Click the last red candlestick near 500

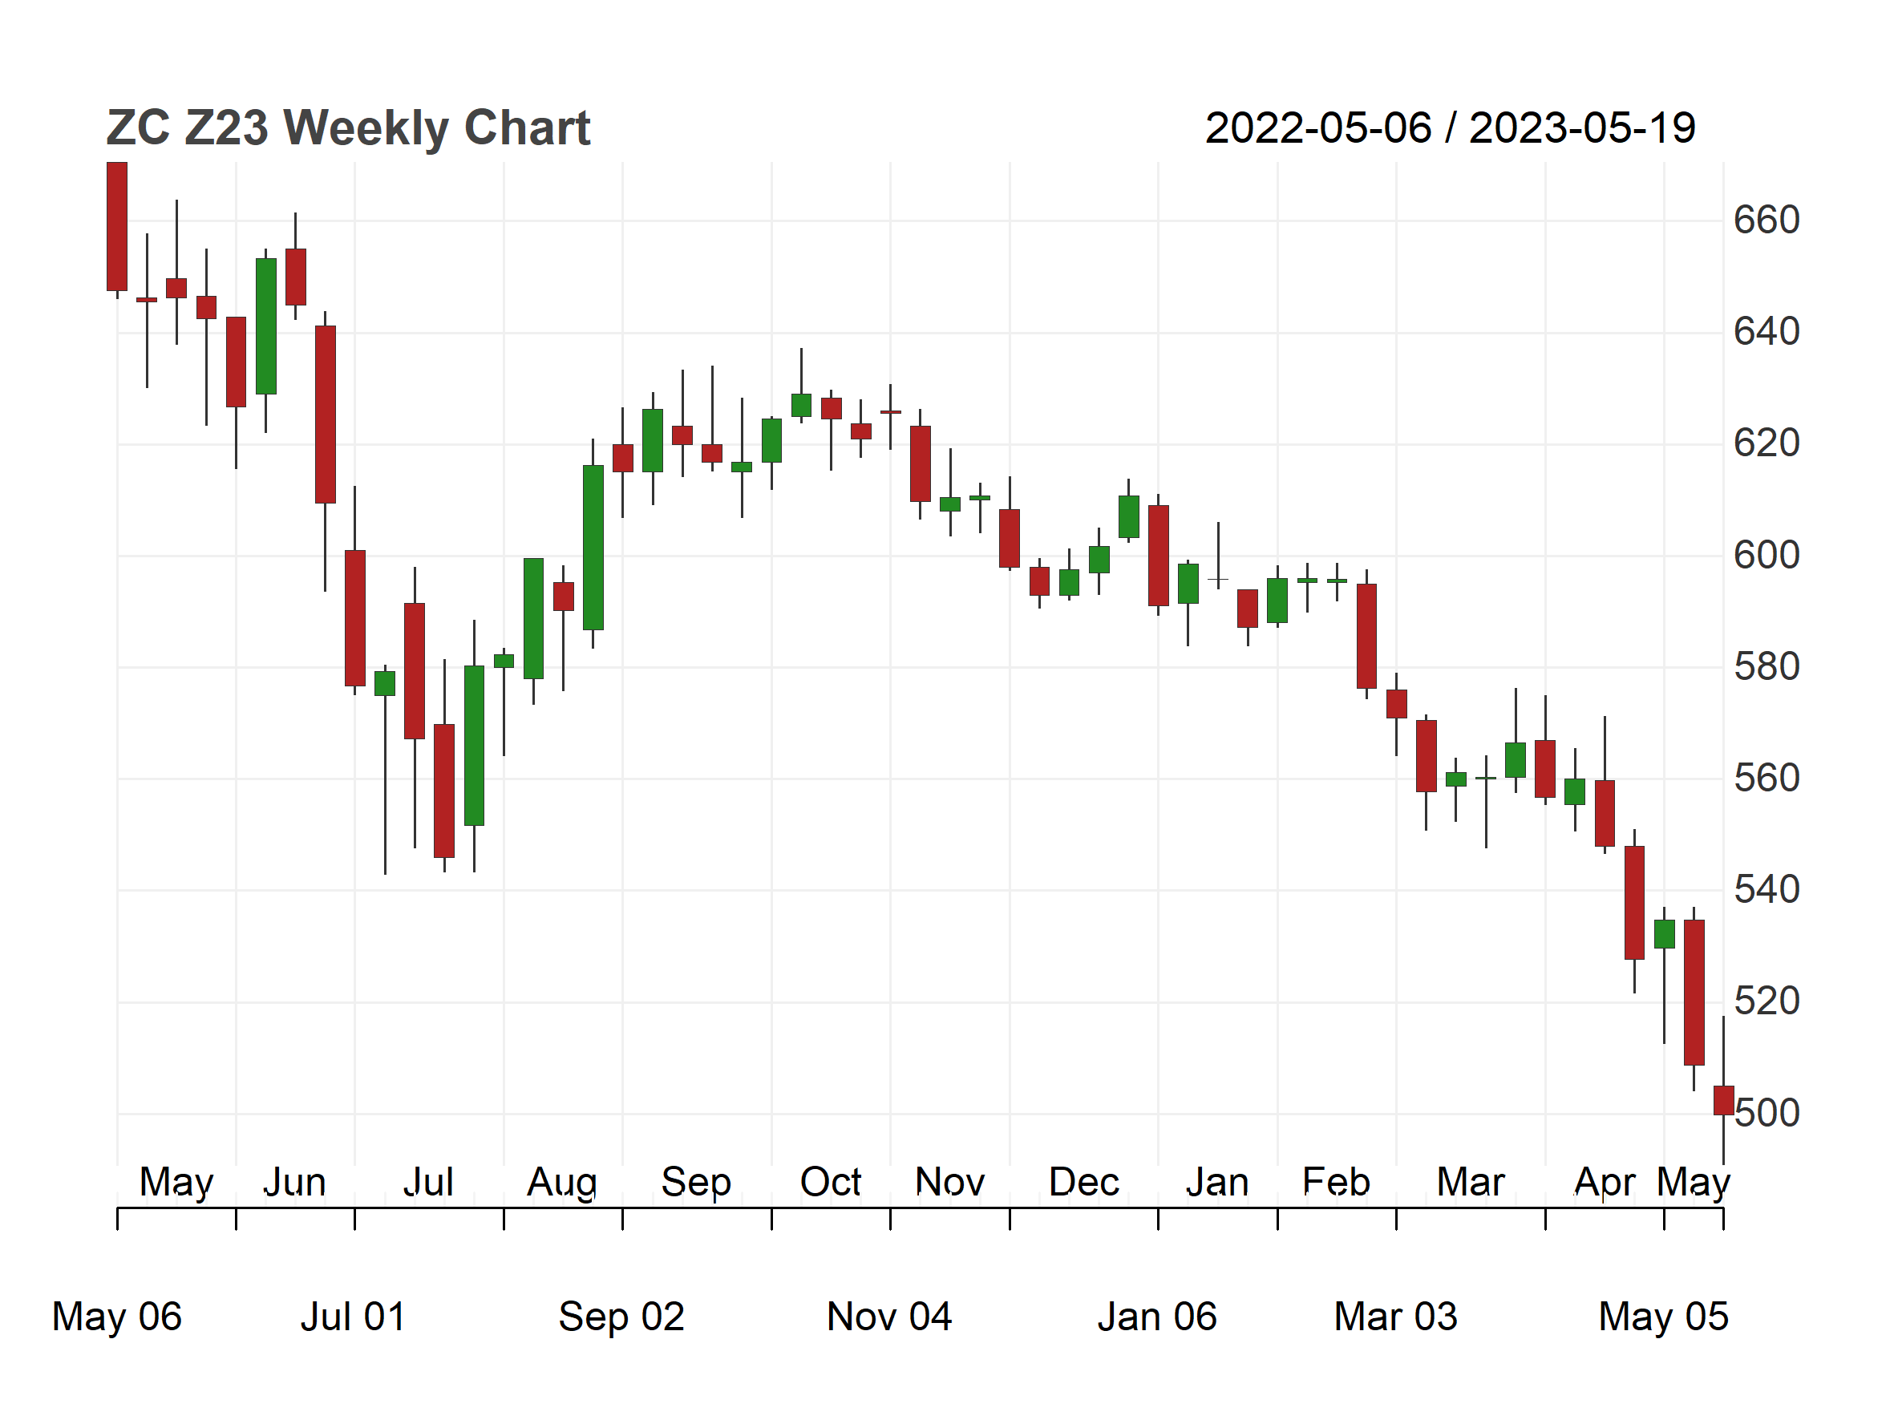pyautogui.click(x=1722, y=1100)
